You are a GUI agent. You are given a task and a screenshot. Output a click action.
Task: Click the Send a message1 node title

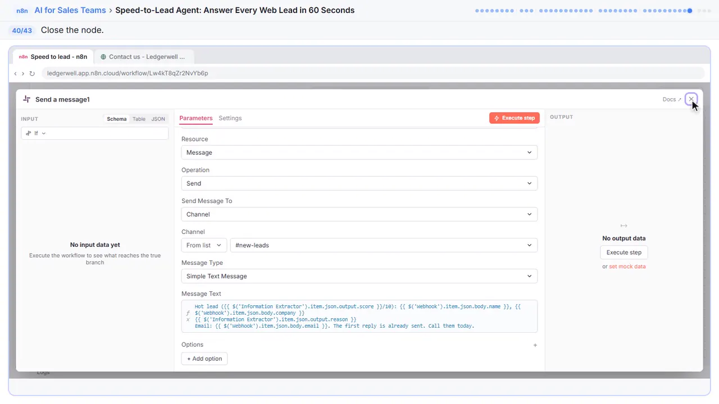tap(62, 99)
